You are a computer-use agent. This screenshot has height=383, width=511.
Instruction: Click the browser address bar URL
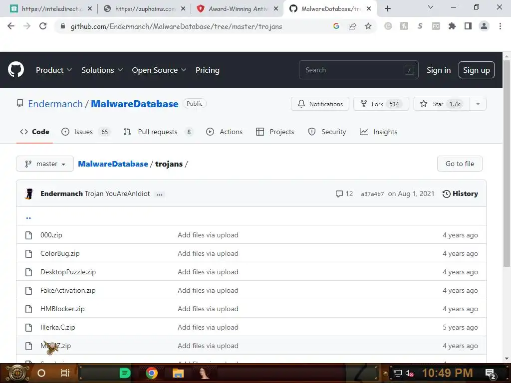click(x=176, y=26)
